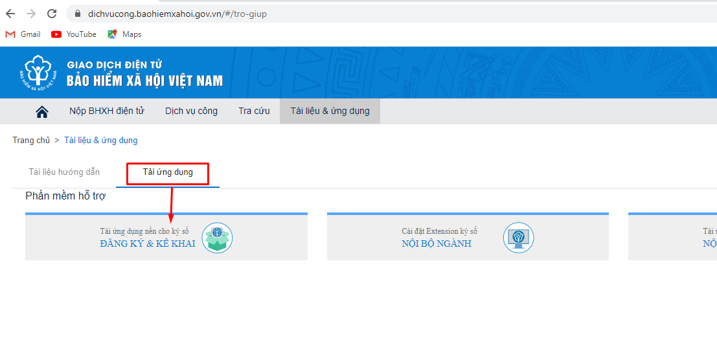
Task: Open the NỘI BỘ NGÀNH extension install link
Action: click(437, 244)
